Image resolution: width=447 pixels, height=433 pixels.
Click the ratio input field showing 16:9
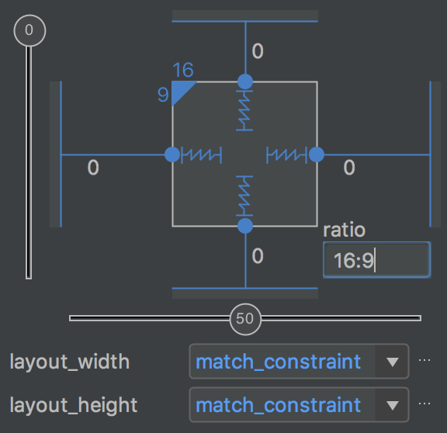376,260
